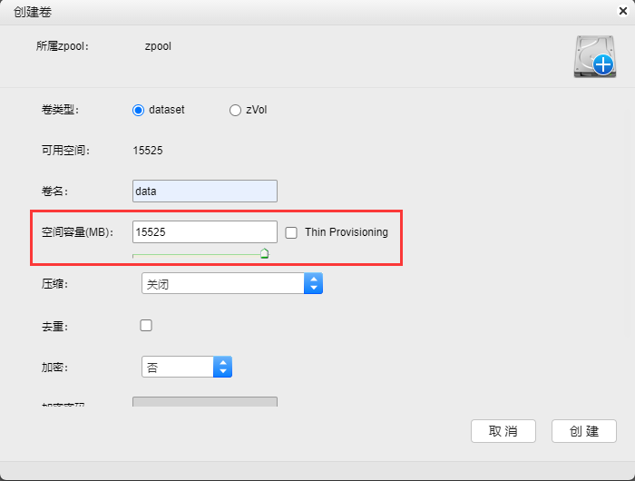Expand the 加密 dropdown showing 否
Viewport: 635px width, 481px height.
pyautogui.click(x=178, y=367)
